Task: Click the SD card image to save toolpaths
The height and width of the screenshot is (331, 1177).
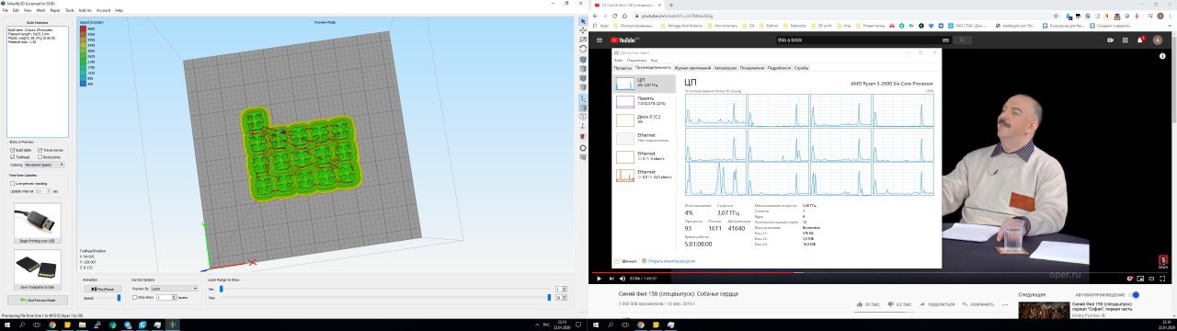Action: pos(38,267)
